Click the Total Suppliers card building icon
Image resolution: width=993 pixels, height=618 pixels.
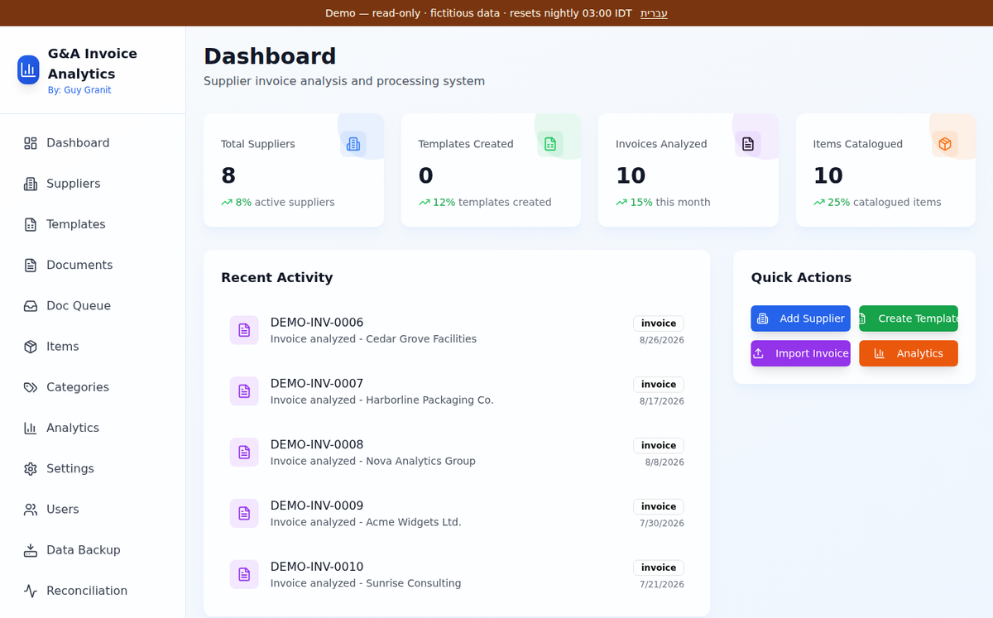point(353,144)
